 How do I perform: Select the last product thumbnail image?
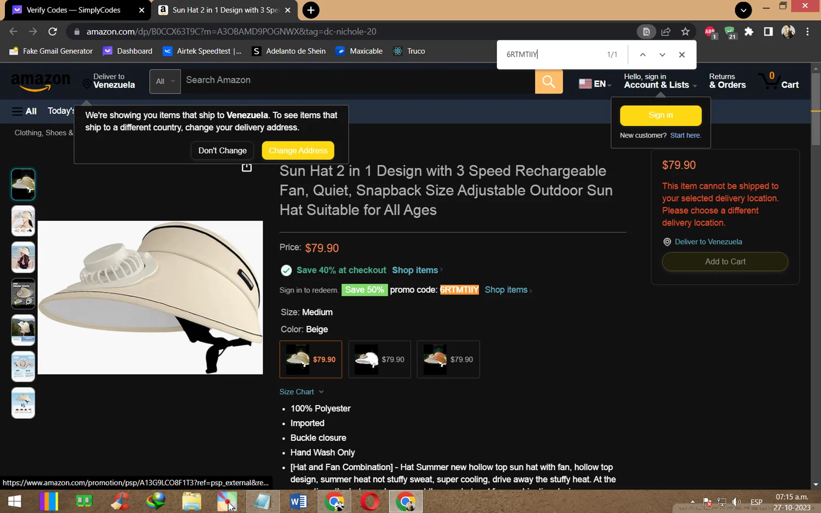pos(23,403)
